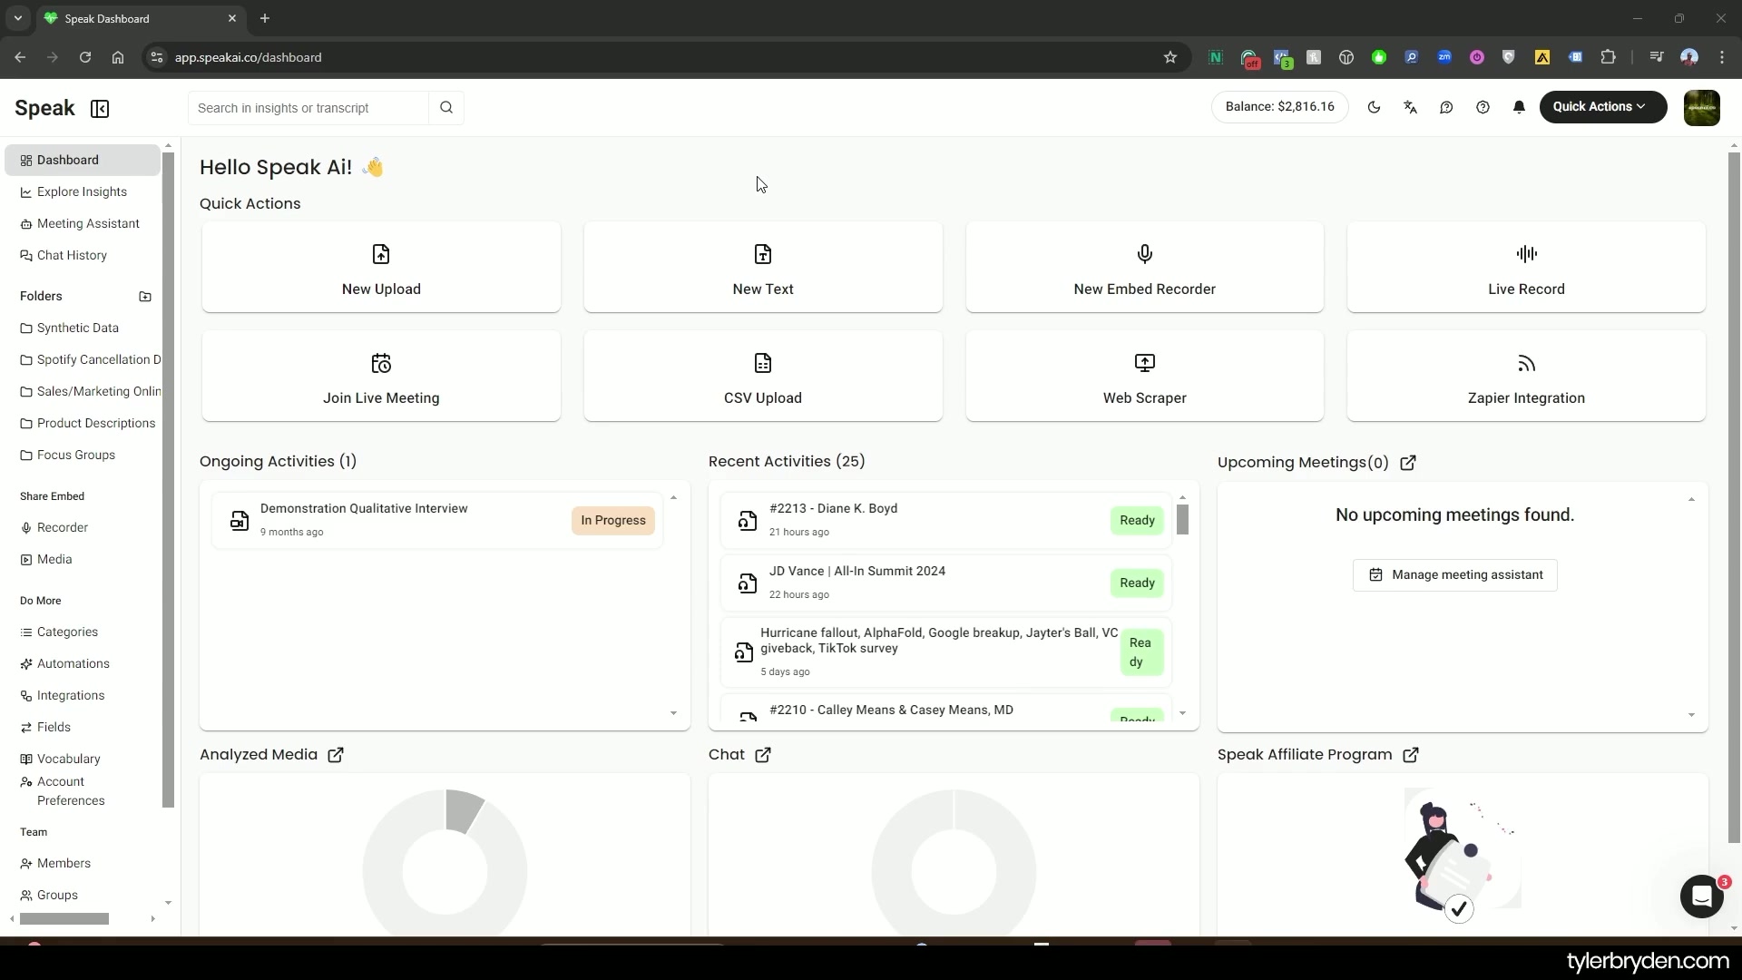The width and height of the screenshot is (1742, 980).
Task: Open the Hurricane fallout recent activity
Action: click(x=946, y=652)
